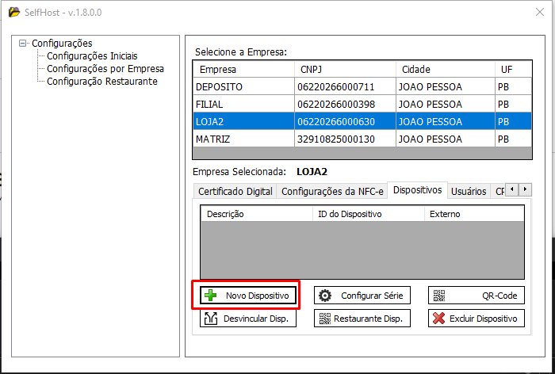Screen dimensions: 555x374
Task: Open Configuração Restaurante tree item
Action: click(x=101, y=82)
